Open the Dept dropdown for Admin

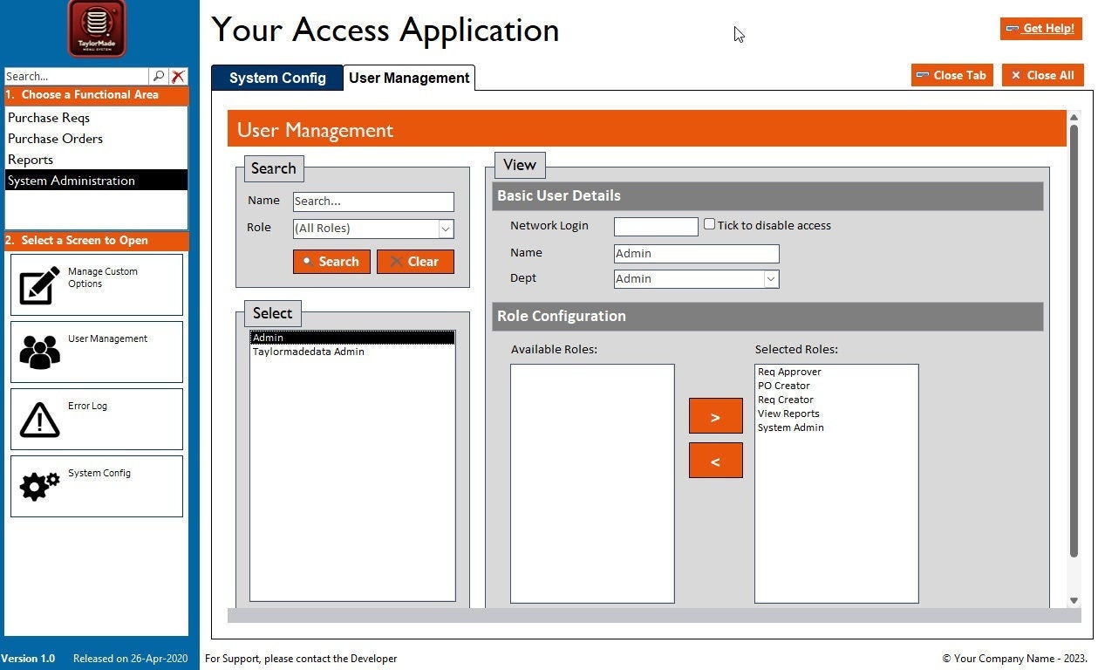pyautogui.click(x=770, y=278)
